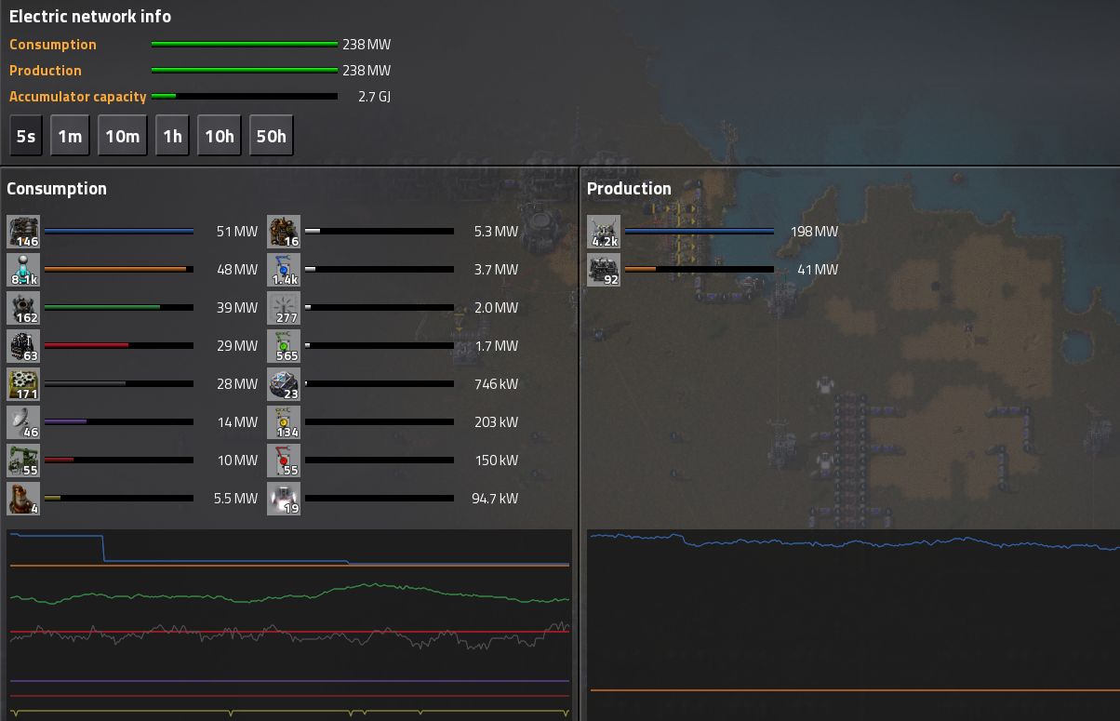Click the Production history graph
The height and width of the screenshot is (721, 1120).
tap(853, 623)
